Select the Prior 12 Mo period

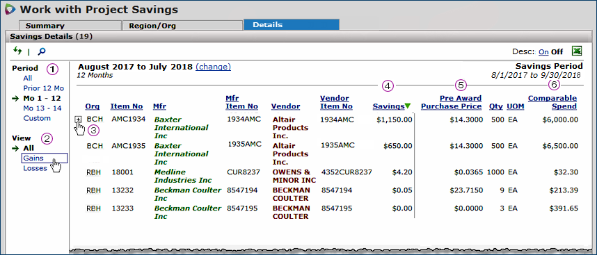point(44,88)
